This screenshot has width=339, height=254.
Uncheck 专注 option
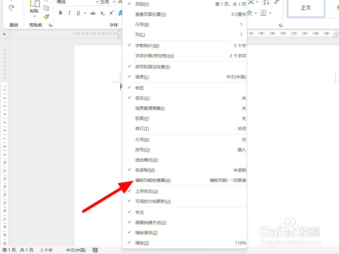(x=184, y=213)
